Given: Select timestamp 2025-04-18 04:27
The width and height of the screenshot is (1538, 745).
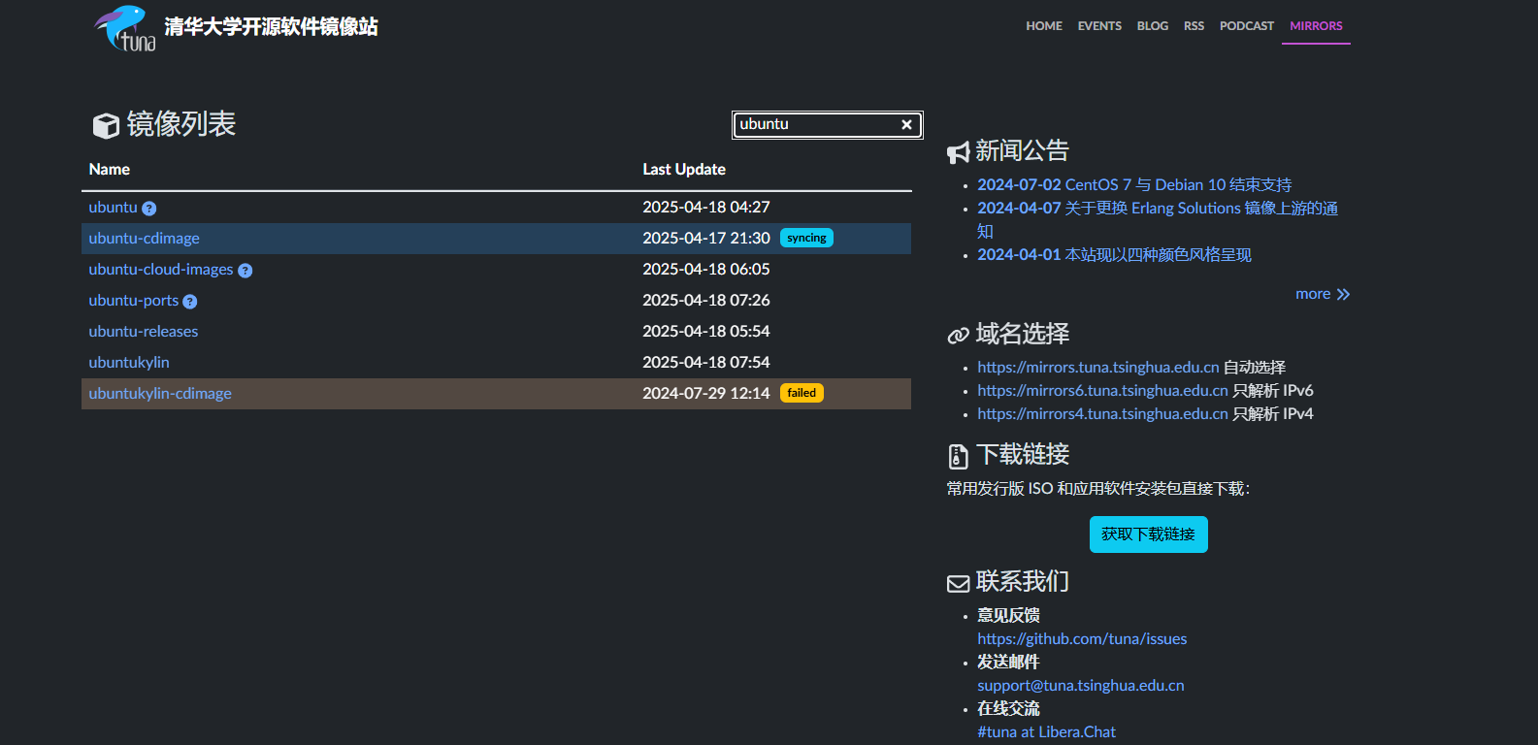Looking at the screenshot, I should tap(705, 208).
